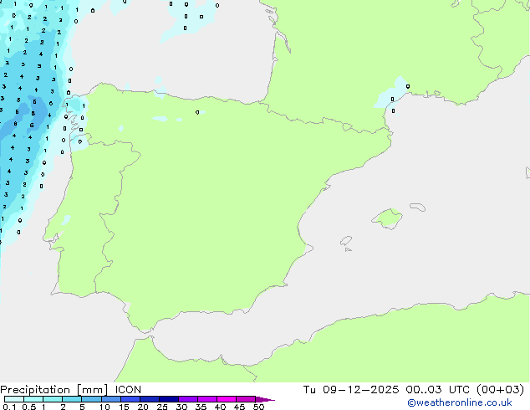Select the 30–35 mm purple legend swatch
Screen dimensions: 530x410
click(x=187, y=399)
